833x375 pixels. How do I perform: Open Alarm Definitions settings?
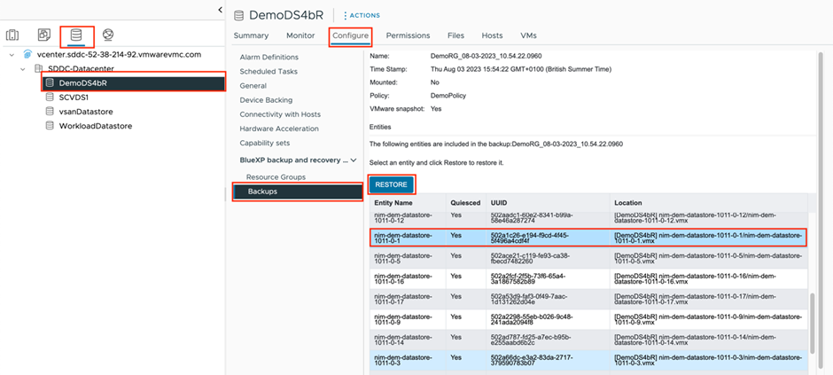click(269, 57)
